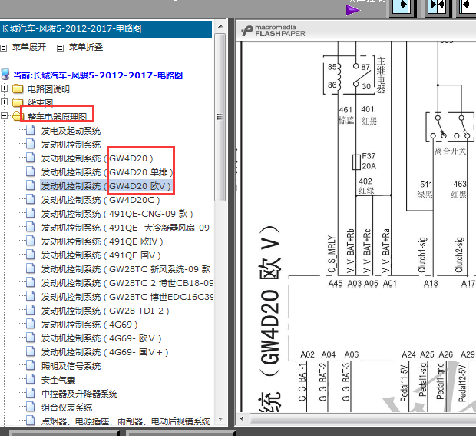Click the FlashPaper horizontal scrollbar track

[363, 418]
